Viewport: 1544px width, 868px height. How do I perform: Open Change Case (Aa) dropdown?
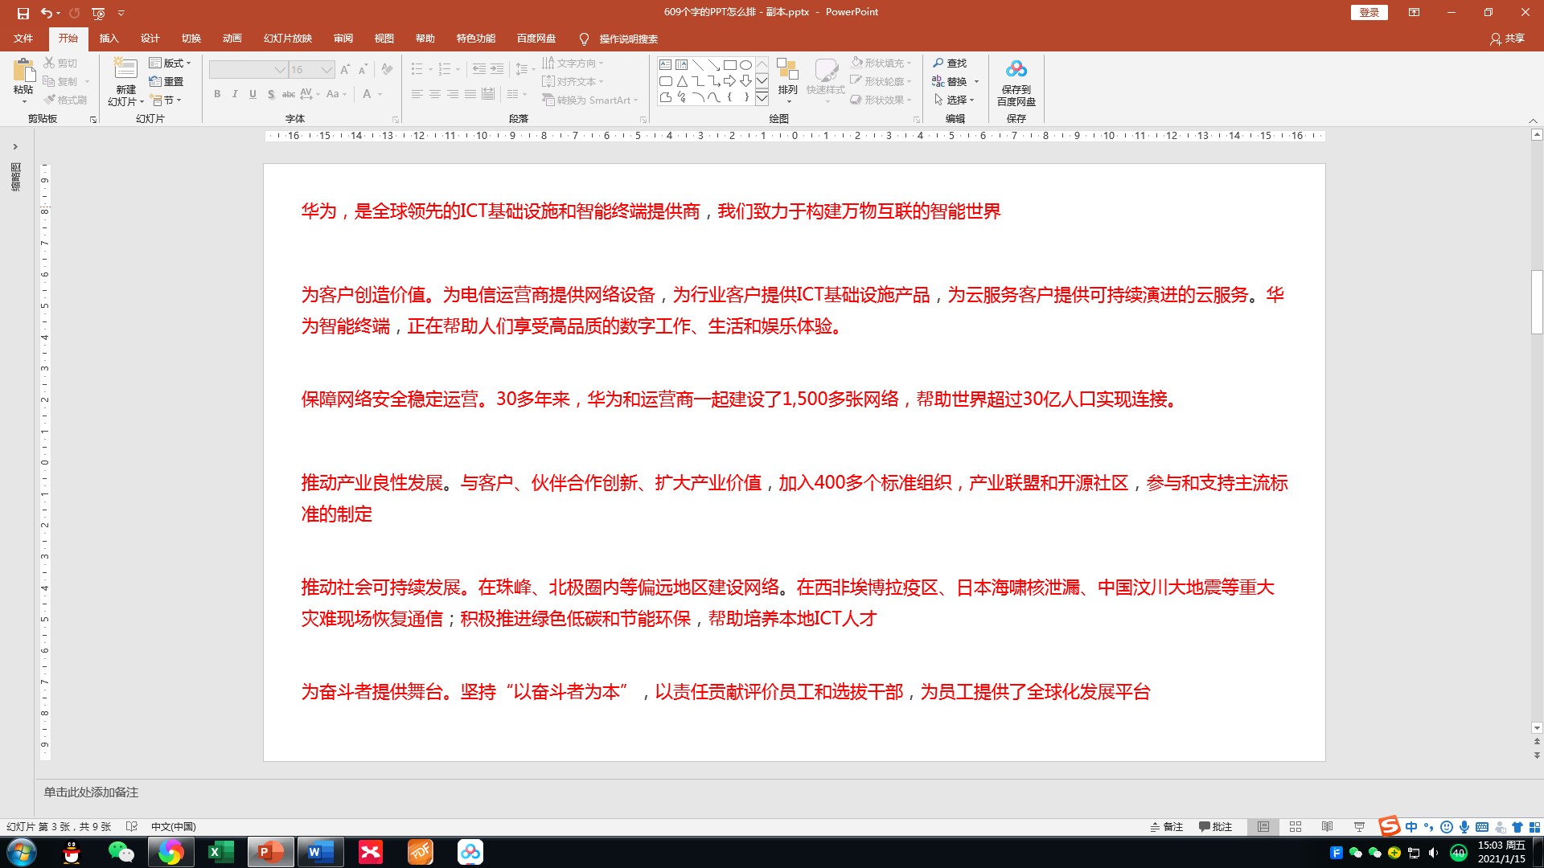tap(337, 94)
